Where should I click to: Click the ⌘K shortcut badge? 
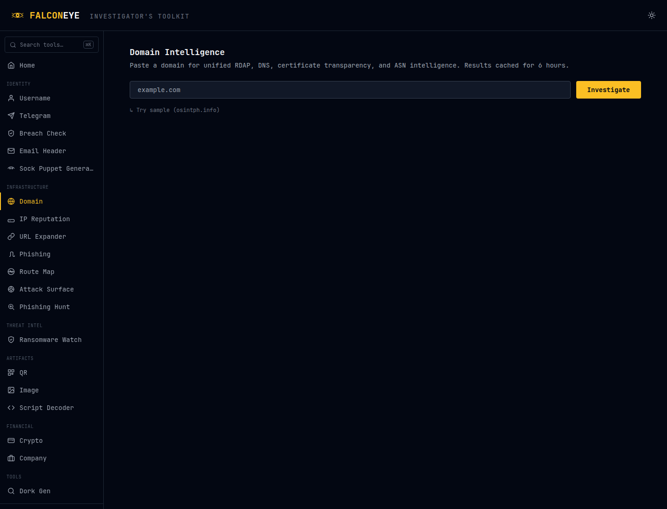(x=88, y=45)
